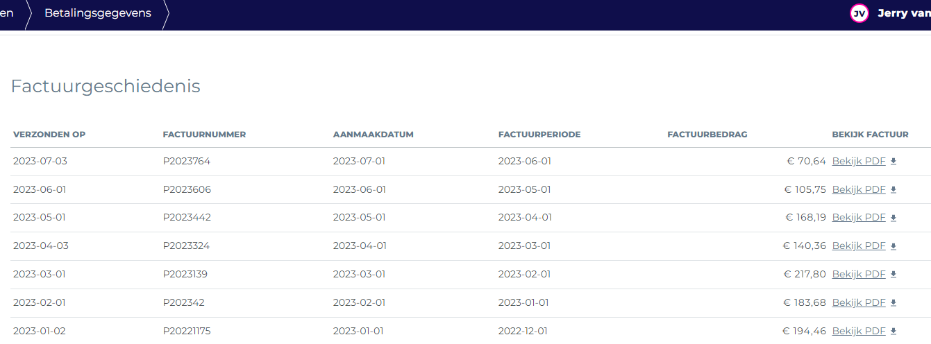Click the JV user avatar icon
Screen dimensions: 931x344
(x=859, y=13)
